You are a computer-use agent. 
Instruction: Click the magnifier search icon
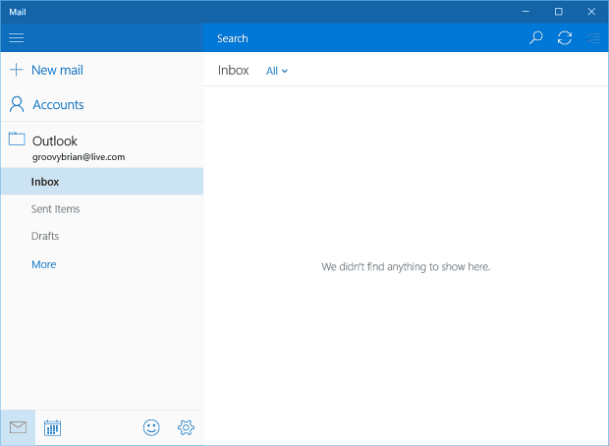(x=536, y=37)
